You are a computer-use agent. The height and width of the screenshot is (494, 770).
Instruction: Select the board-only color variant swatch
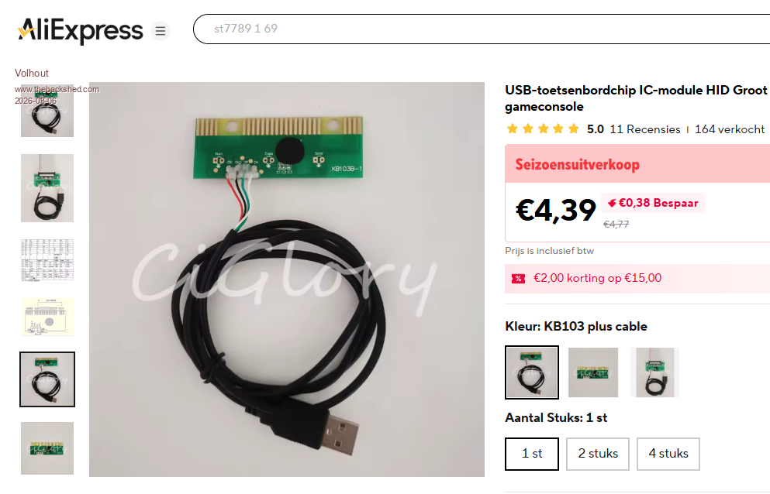tap(593, 372)
